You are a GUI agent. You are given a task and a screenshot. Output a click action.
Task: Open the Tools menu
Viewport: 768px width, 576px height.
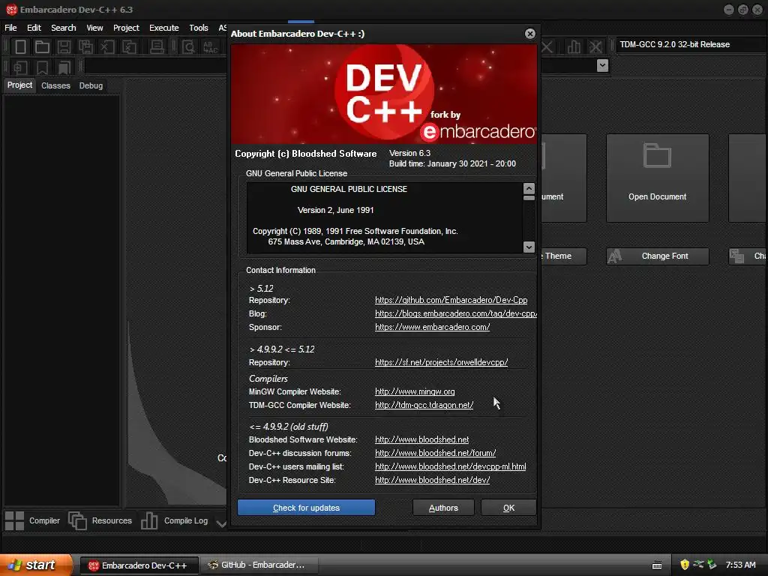click(x=198, y=28)
